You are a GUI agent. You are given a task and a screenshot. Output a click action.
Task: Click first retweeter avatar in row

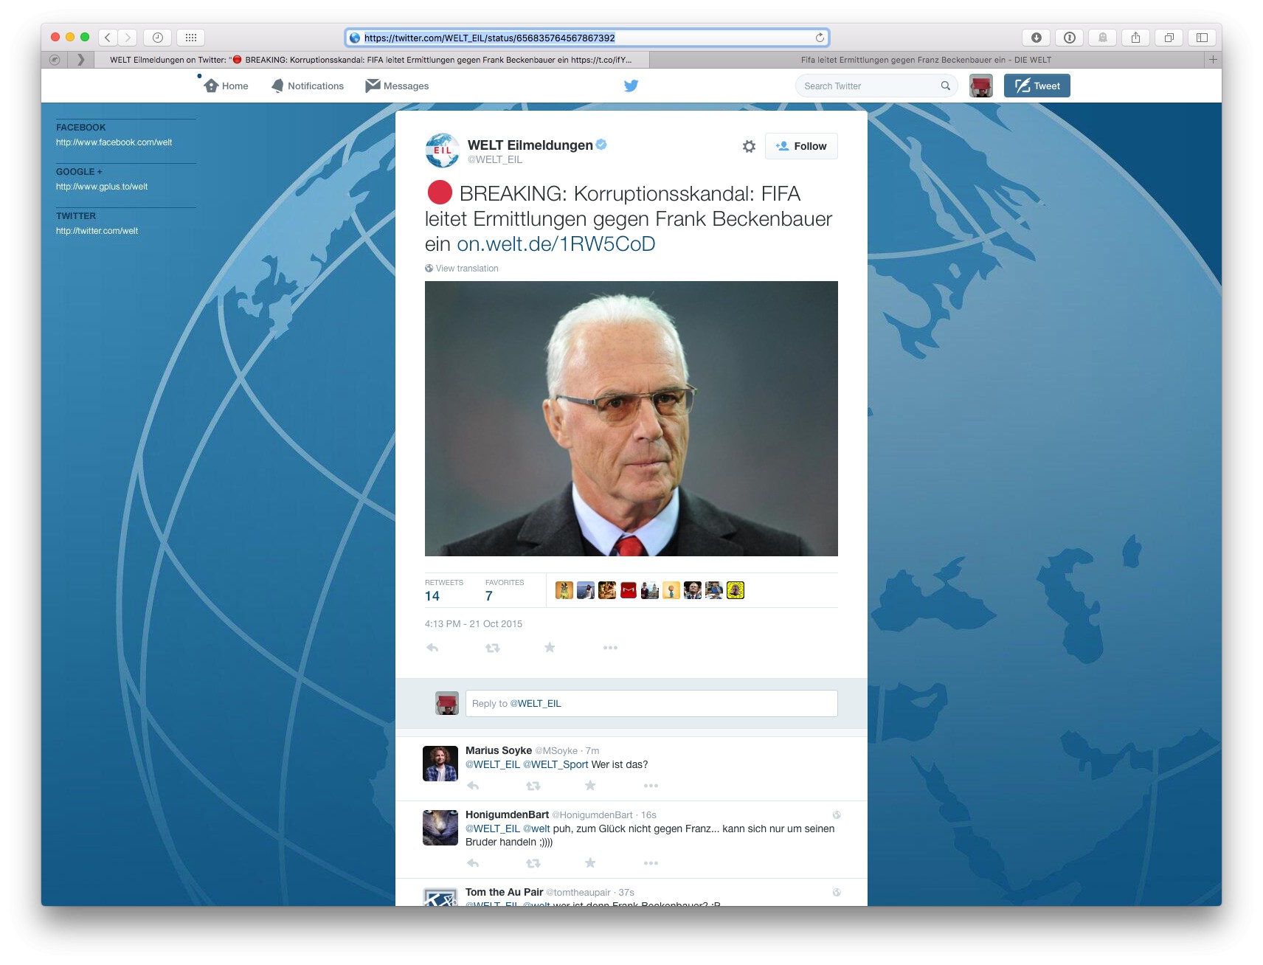[x=564, y=590]
